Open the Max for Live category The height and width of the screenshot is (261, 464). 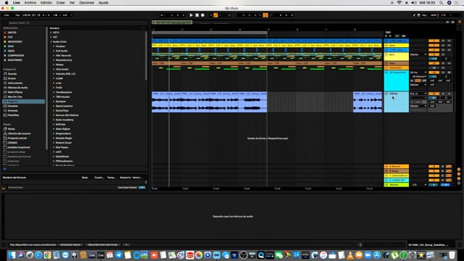coord(14,96)
